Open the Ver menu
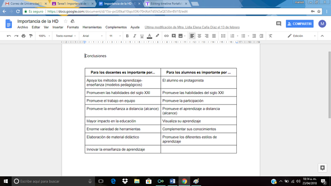The width and height of the screenshot is (331, 186). pyautogui.click(x=46, y=27)
